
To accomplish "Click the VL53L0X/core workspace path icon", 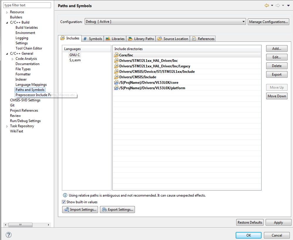I will pos(116,82).
